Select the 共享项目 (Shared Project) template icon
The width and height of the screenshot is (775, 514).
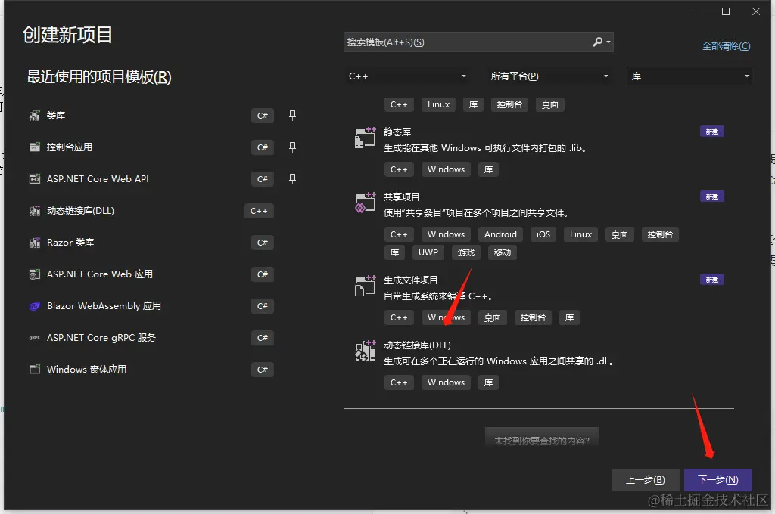pos(364,203)
